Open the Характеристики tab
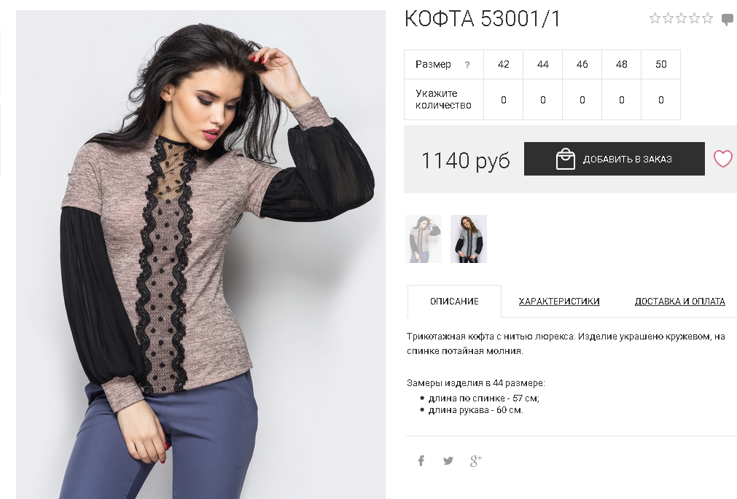 point(559,301)
